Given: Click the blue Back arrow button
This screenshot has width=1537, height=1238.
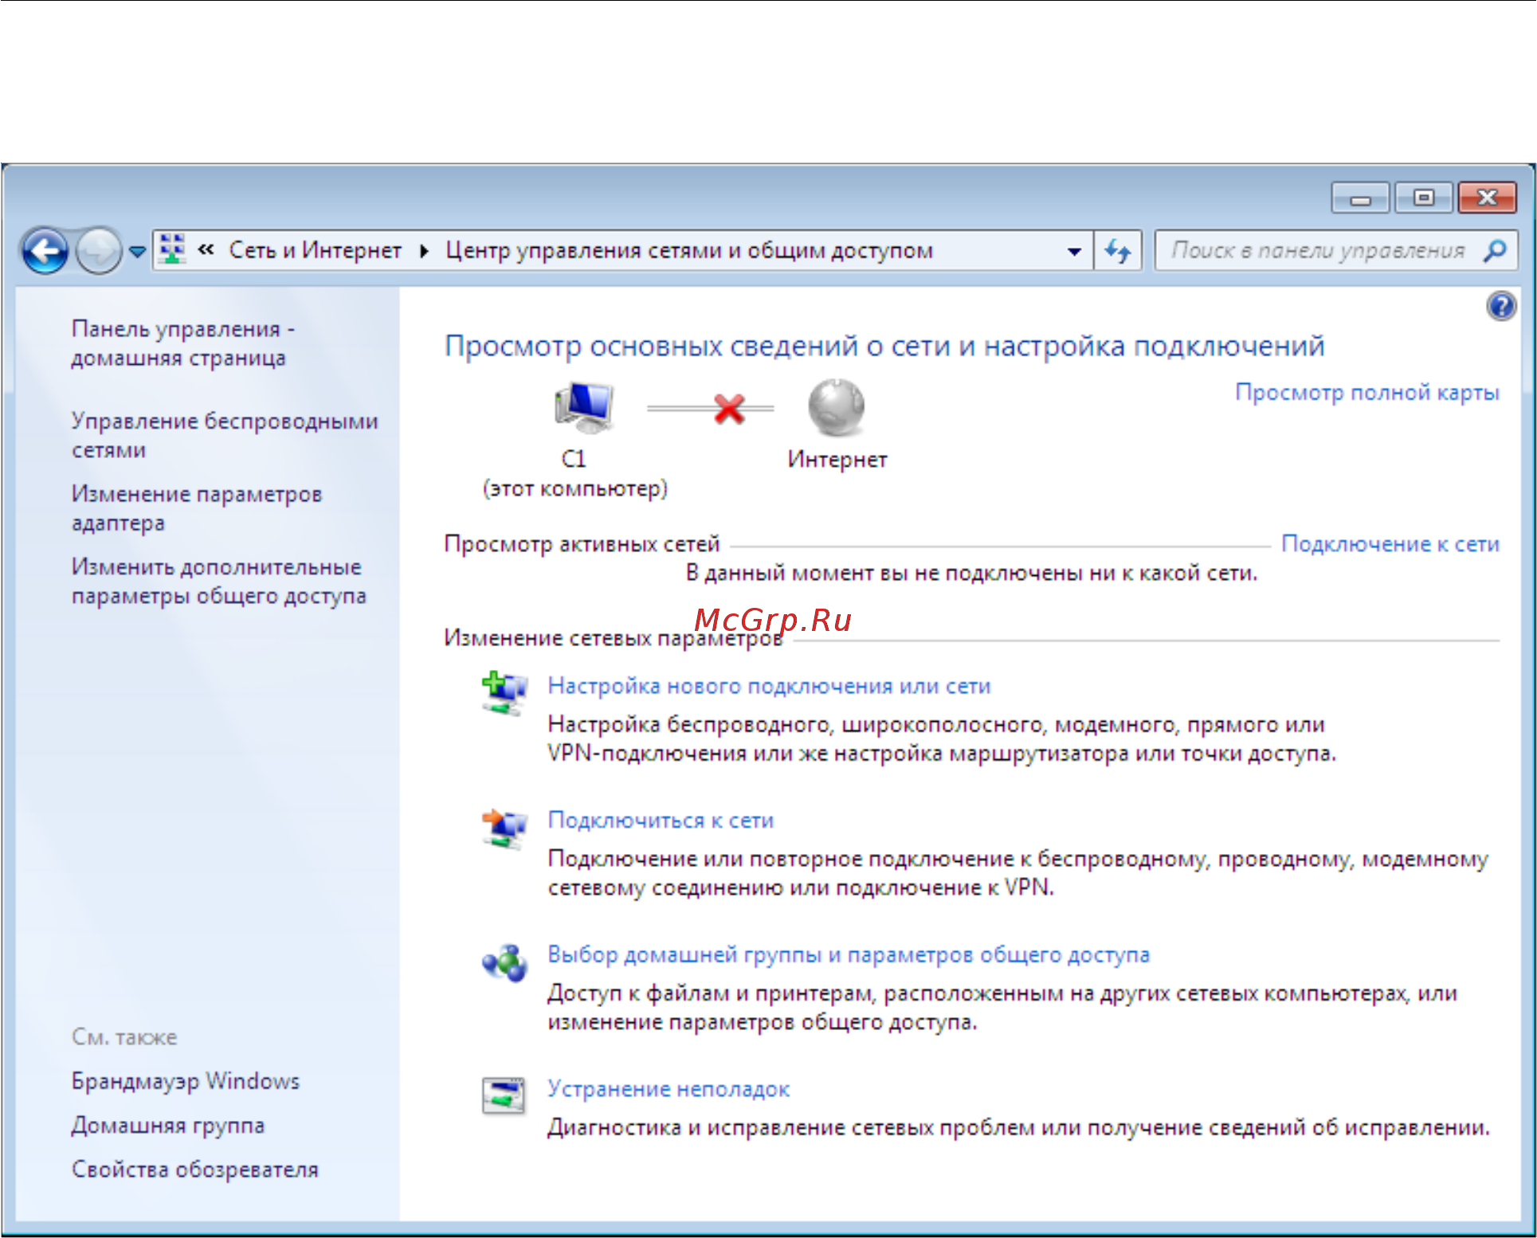Looking at the screenshot, I should click(x=45, y=251).
